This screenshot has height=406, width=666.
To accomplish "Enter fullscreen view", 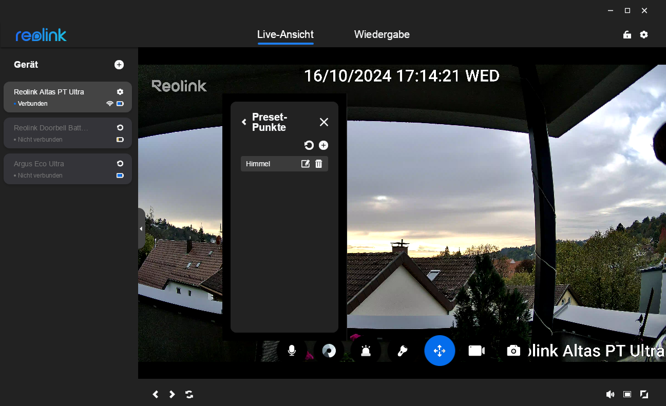I will [x=644, y=394].
